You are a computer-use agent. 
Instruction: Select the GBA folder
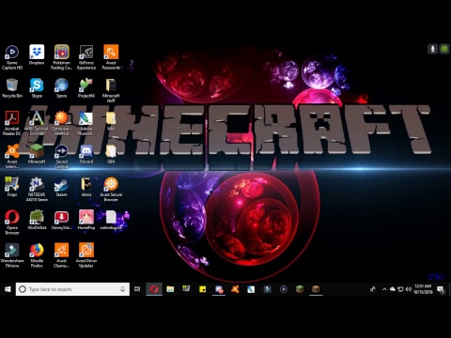[111, 154]
